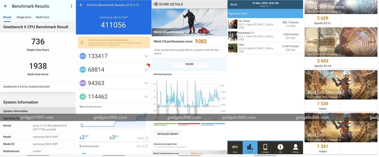Click the Work 3.0 performance banner image

(189, 22)
